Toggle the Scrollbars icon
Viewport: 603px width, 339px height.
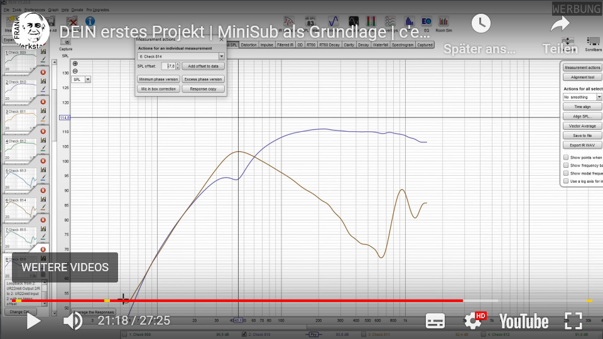point(593,41)
